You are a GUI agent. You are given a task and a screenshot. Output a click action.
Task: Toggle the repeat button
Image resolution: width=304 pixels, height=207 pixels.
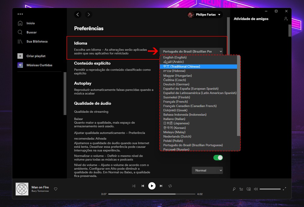click(170, 186)
